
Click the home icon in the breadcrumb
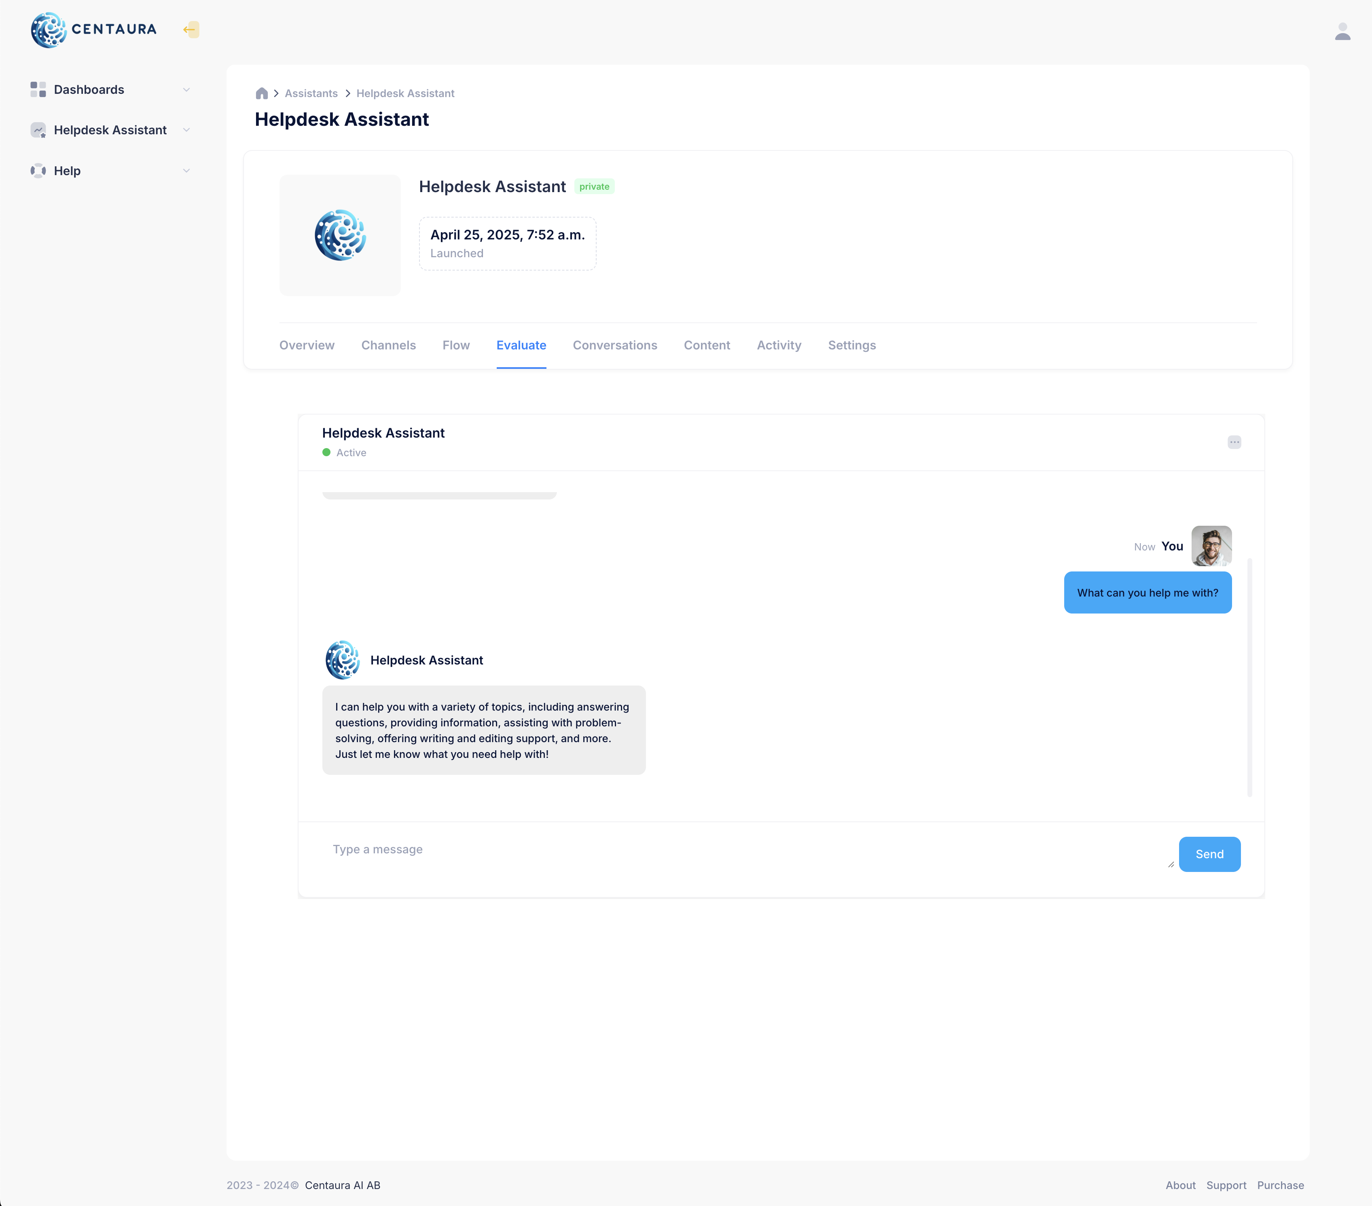coord(262,93)
